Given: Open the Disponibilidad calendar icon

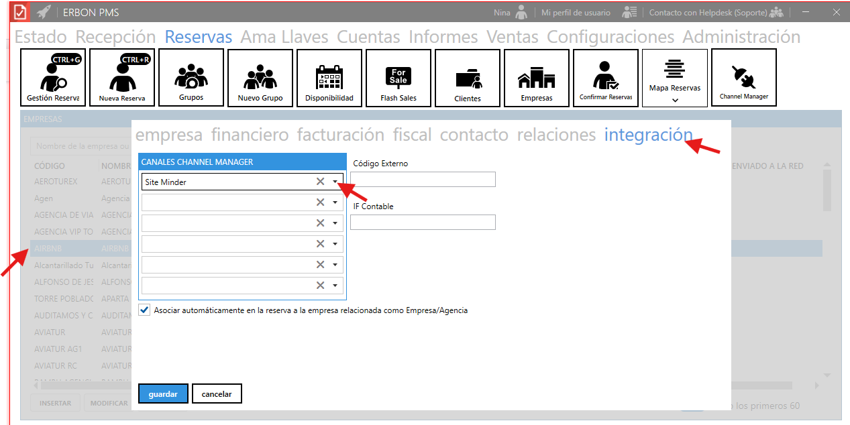Looking at the screenshot, I should (329, 78).
